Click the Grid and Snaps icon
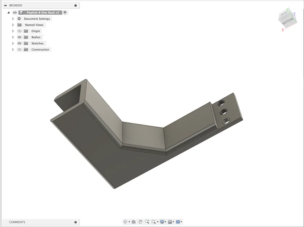 click(170, 222)
